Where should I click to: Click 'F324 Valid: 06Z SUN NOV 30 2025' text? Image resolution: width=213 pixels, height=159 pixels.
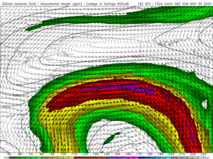[x=183, y=4]
